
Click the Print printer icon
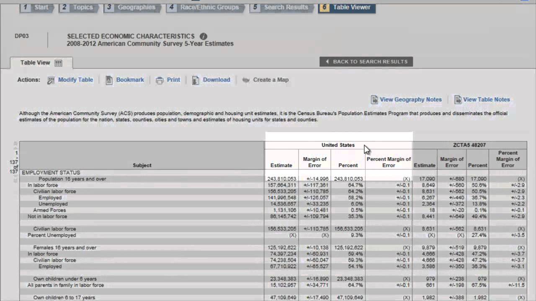(160, 80)
